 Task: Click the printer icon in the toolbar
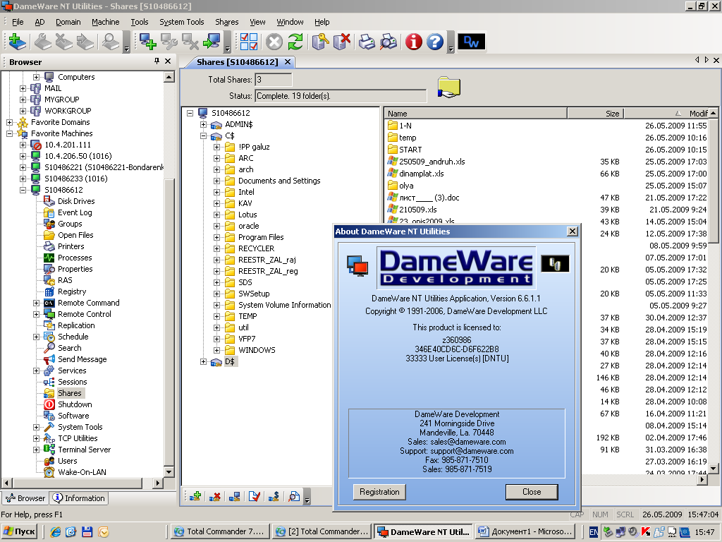pos(367,42)
